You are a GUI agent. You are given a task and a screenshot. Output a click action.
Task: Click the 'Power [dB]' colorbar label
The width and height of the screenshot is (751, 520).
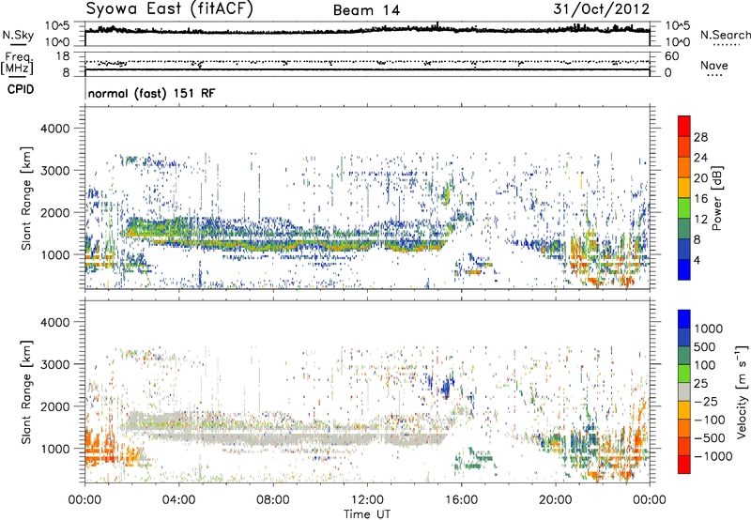tap(716, 198)
